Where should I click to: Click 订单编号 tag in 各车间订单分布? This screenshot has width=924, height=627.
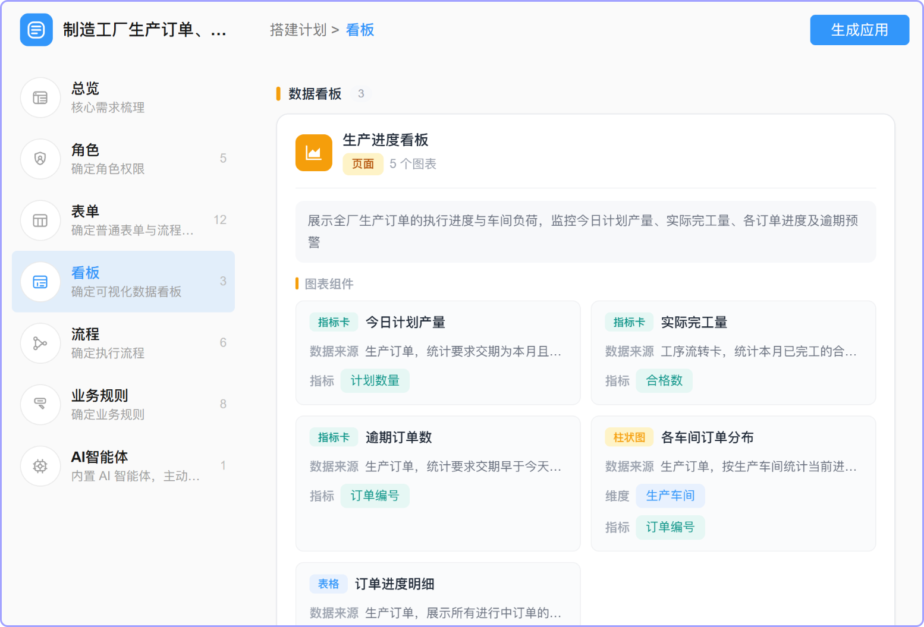[x=670, y=527]
